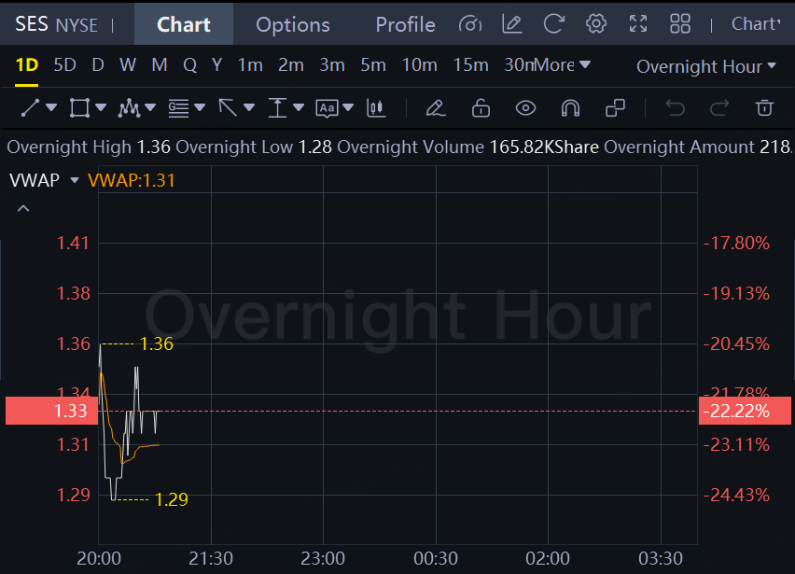Viewport: 795px width, 574px height.
Task: Open the second Chart tab at right
Action: point(756,24)
